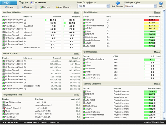Click the All Devices group icon

32,2
